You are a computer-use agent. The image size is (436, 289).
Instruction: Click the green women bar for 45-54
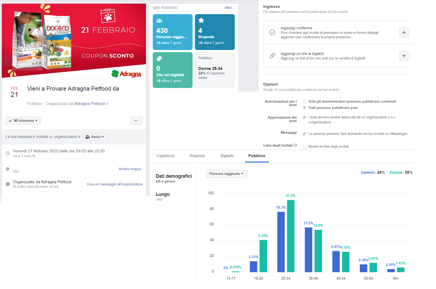pyautogui.click(x=346, y=262)
